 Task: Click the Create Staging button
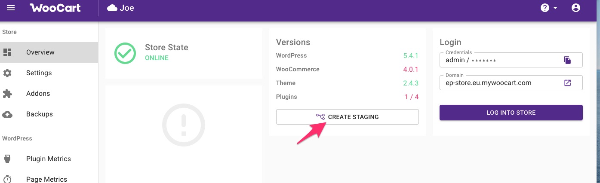click(x=347, y=117)
